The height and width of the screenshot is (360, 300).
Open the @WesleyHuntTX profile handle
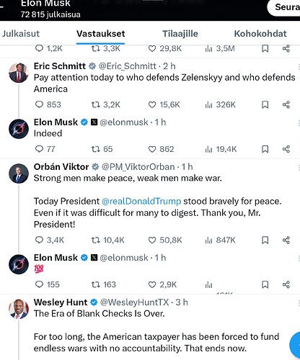point(134,302)
